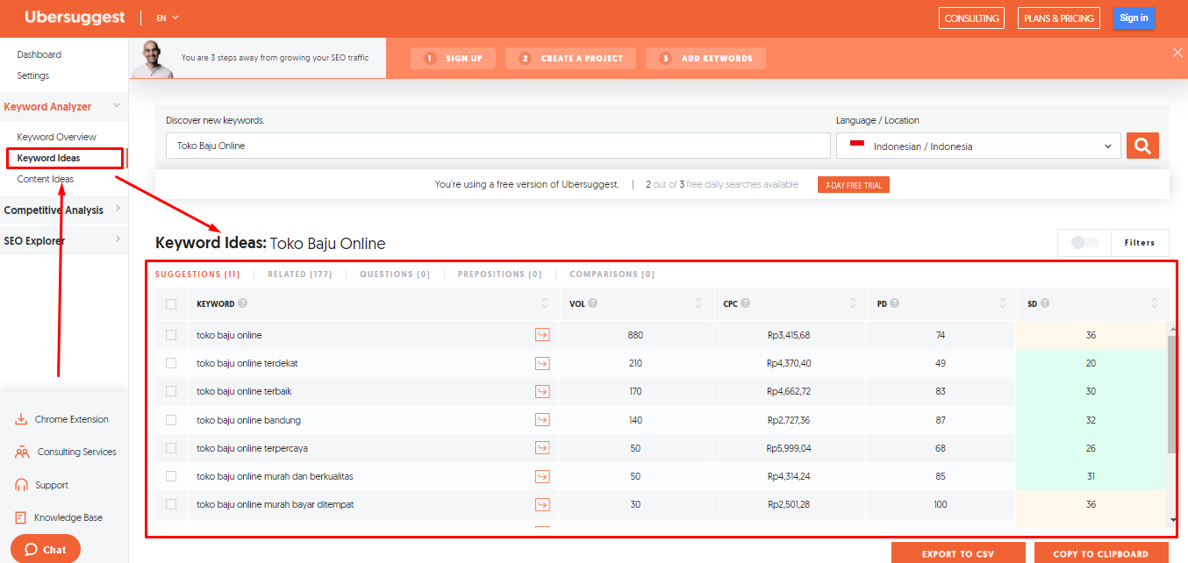Open arrow icon for 'toko baju online terdekat'

(x=542, y=363)
